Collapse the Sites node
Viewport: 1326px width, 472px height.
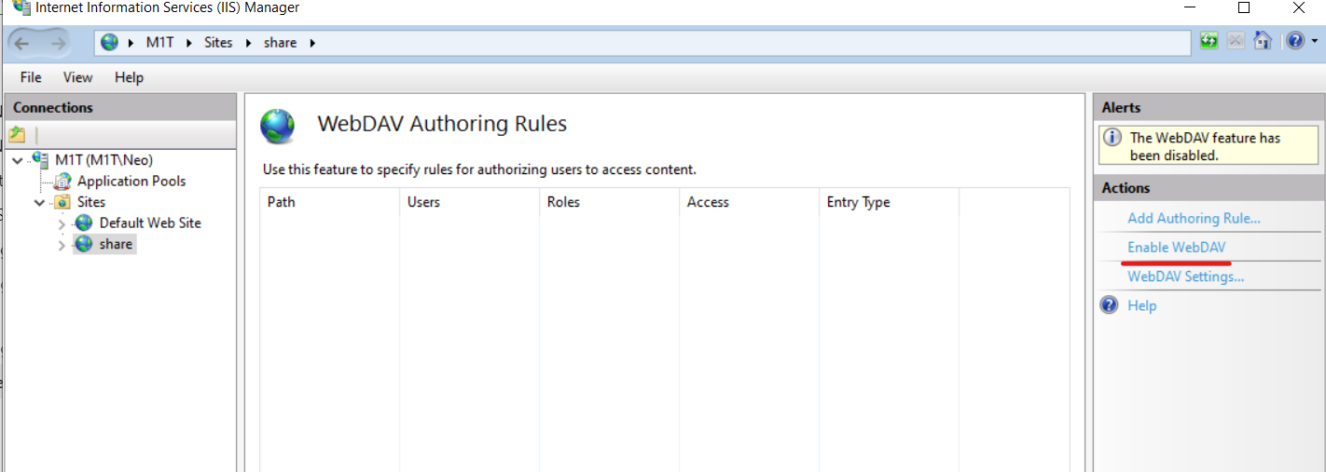click(x=39, y=202)
